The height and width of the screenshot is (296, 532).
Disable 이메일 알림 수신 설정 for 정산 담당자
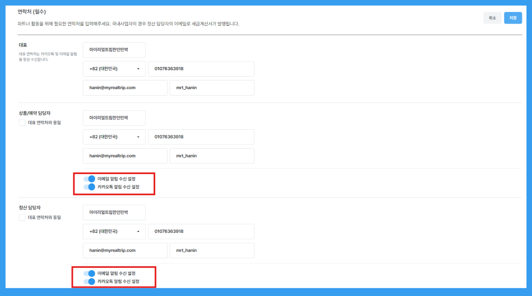coord(89,273)
